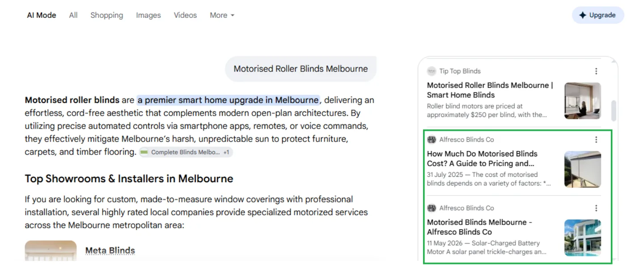
Task: Select the All results tab
Action: 73,15
